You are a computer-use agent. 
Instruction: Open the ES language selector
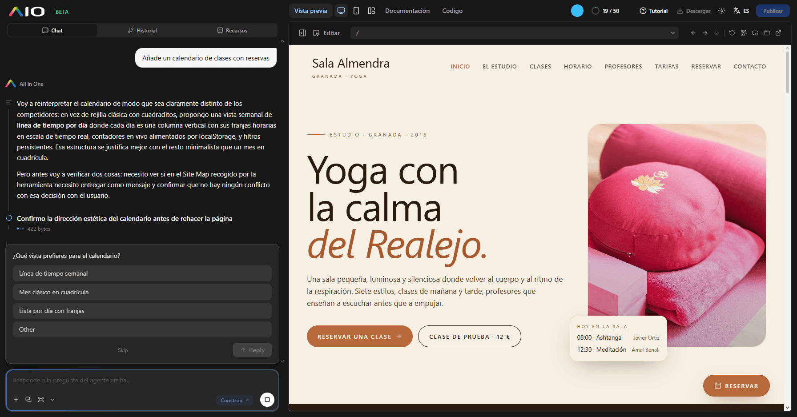[x=741, y=11]
